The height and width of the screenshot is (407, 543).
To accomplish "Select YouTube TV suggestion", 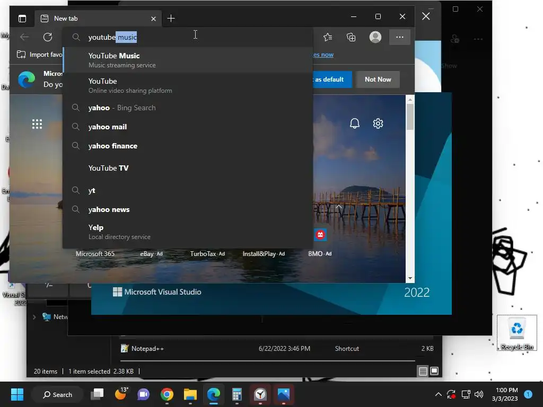I will (x=188, y=168).
